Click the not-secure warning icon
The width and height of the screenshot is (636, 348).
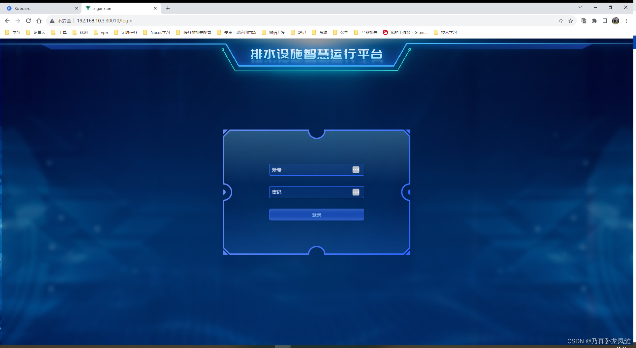pyautogui.click(x=52, y=21)
